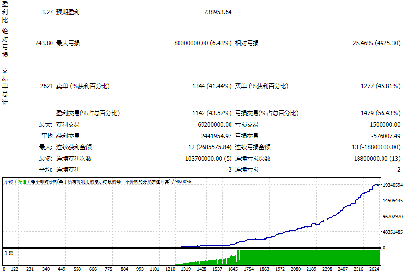Viewport: 409px width, 275px height.
Task: Click the 买单 value 1277 (45.81%)
Action: point(381,86)
